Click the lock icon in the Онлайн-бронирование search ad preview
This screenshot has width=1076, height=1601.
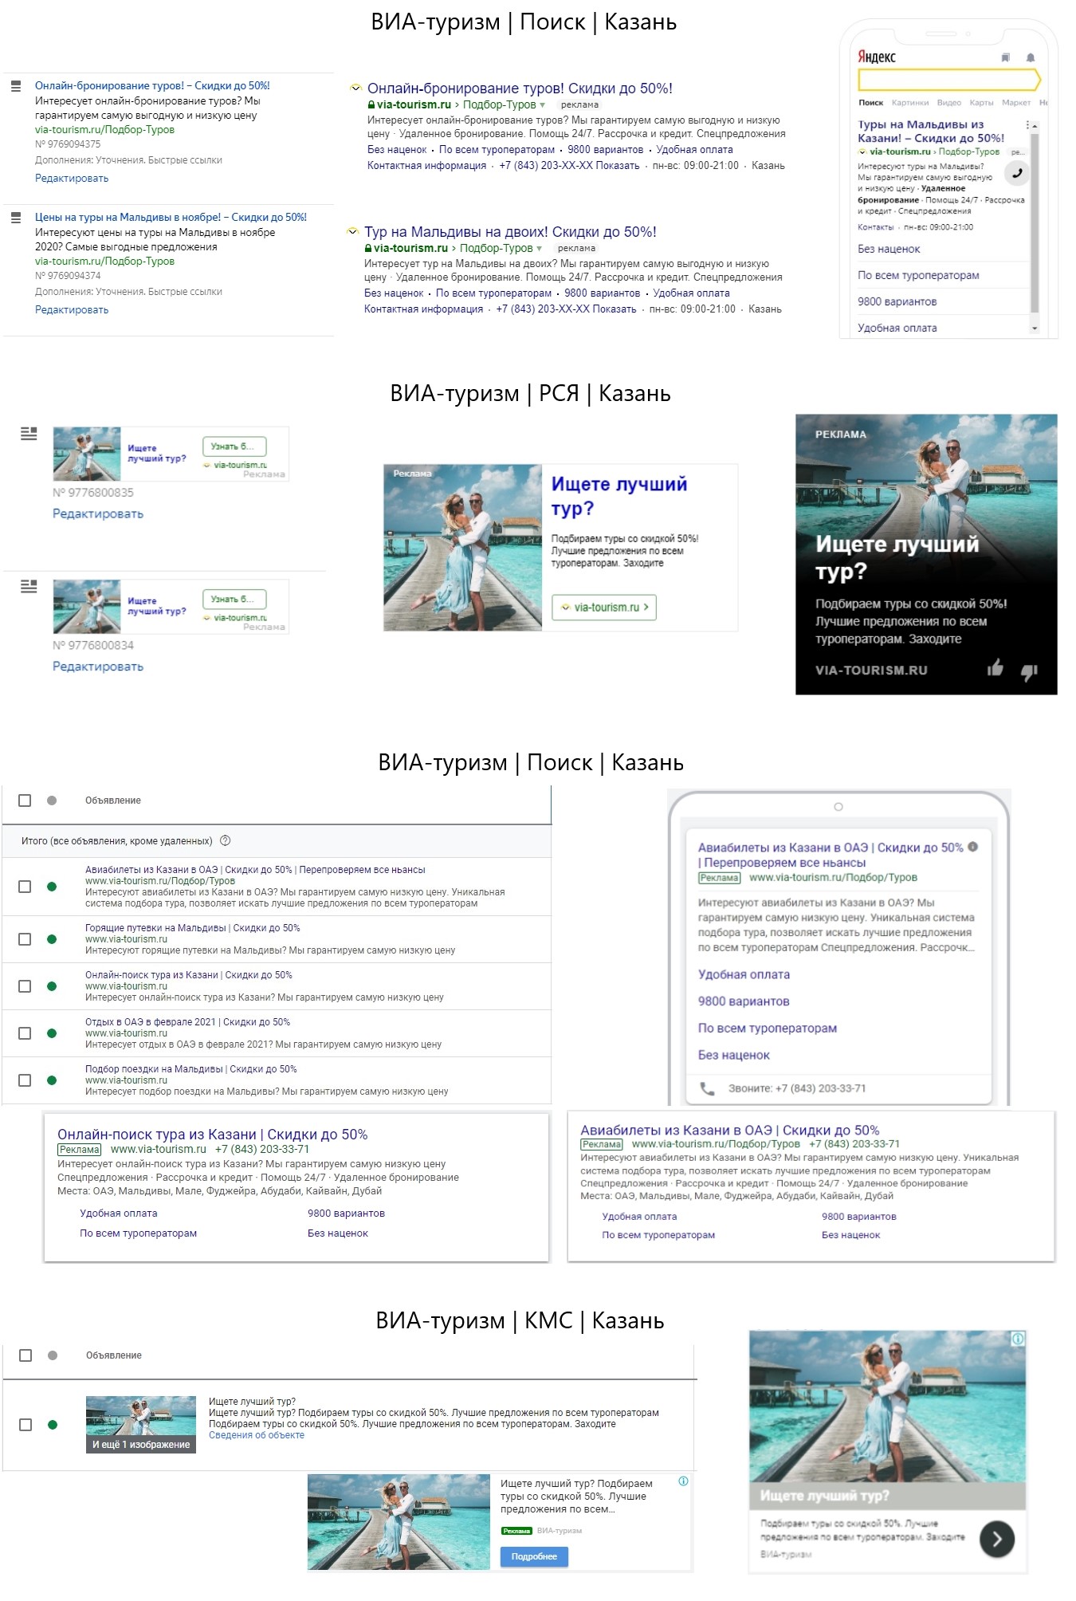[x=371, y=104]
